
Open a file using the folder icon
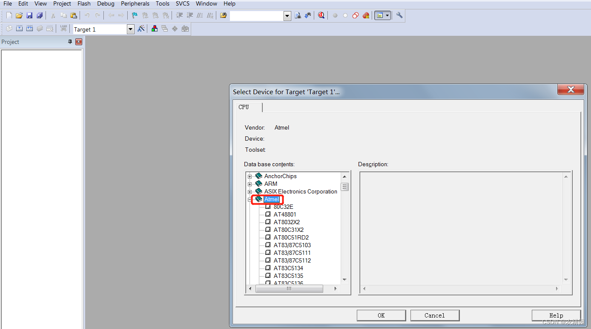coord(19,15)
